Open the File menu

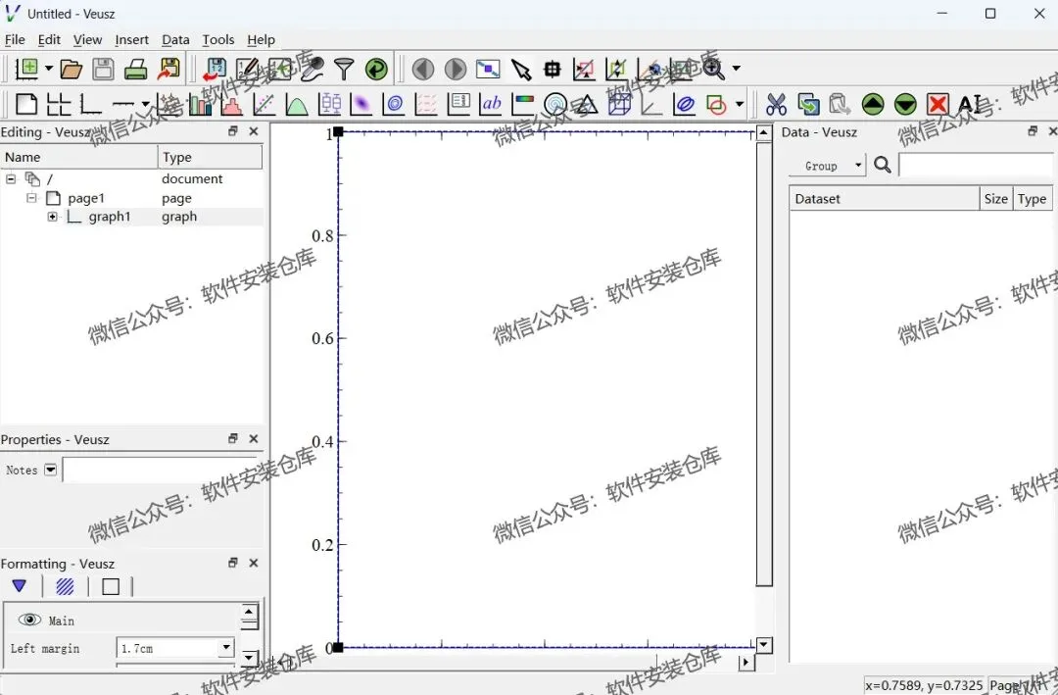pos(15,40)
